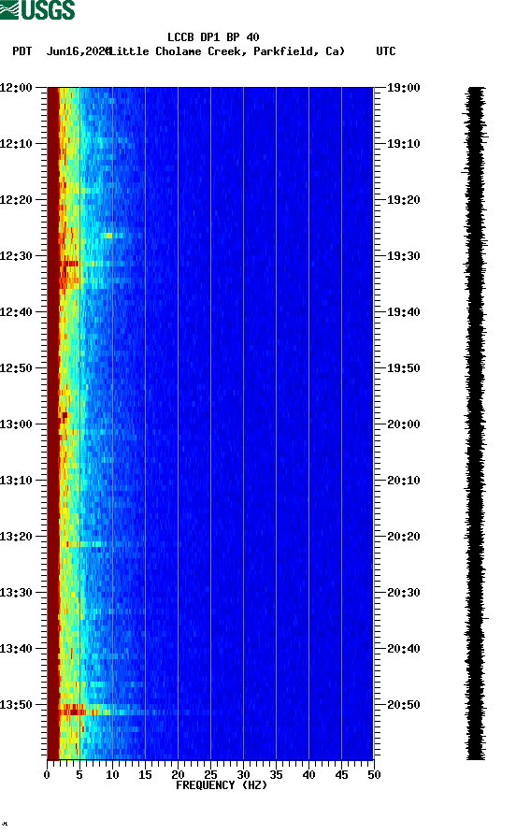Click the "12:50" PDT time label
Screen dimensions: 516x834
click(x=16, y=368)
